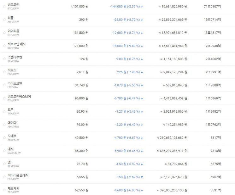Favorite 라이트코인 LTC/KRW with its star
Screen dimensions: 235x195
(x=4, y=85)
